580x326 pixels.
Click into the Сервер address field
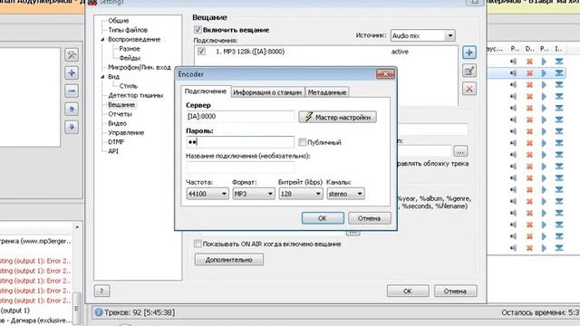point(240,117)
